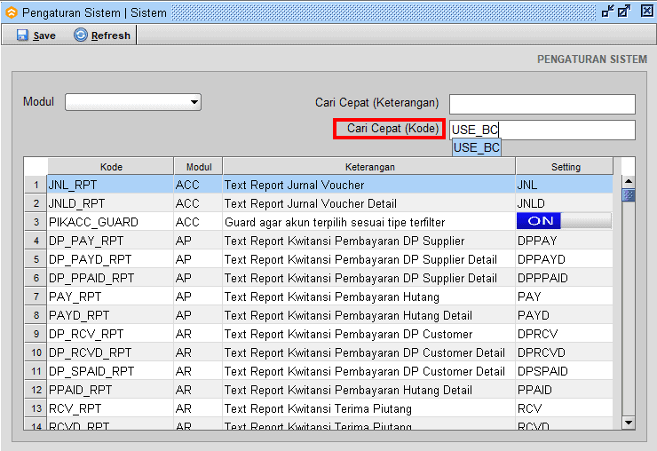Select the JNL_RPT code cell
The image size is (657, 451).
[111, 185]
